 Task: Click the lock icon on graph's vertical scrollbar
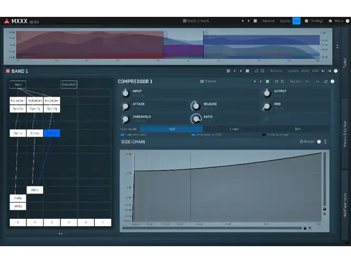point(325,209)
